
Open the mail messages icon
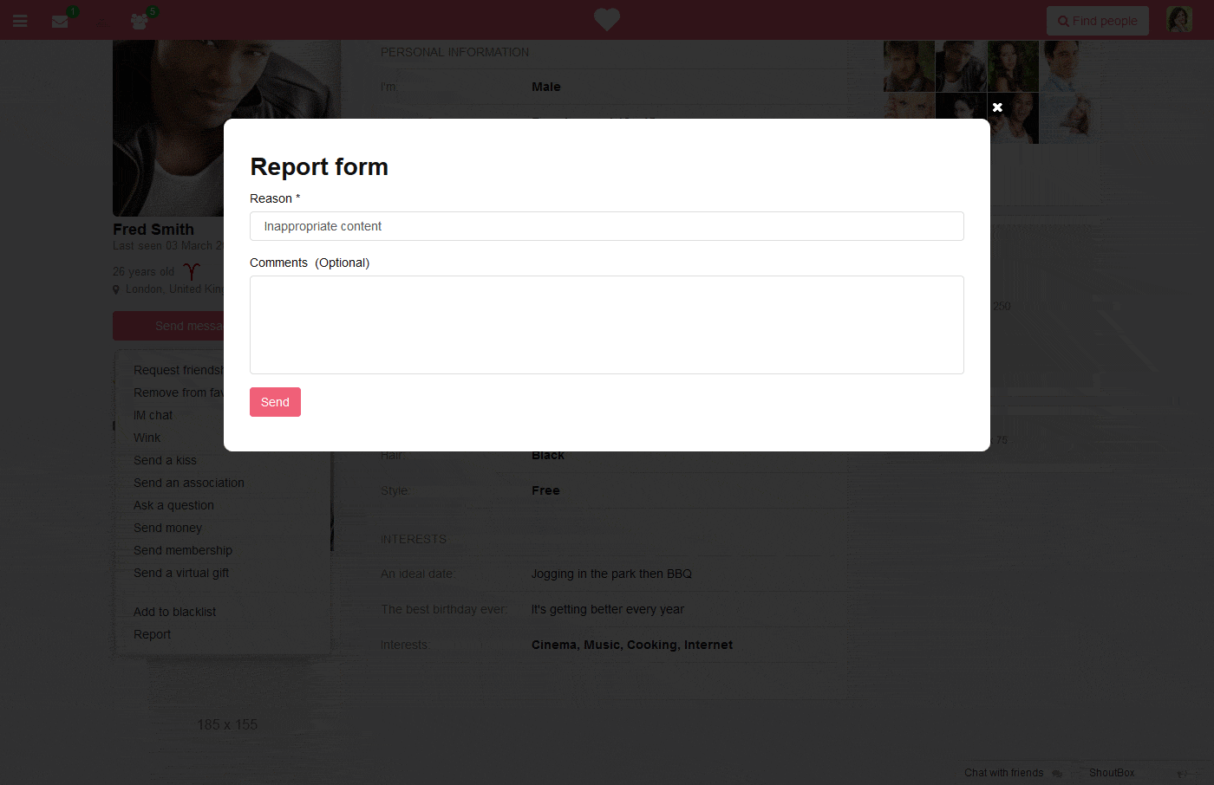pos(60,22)
